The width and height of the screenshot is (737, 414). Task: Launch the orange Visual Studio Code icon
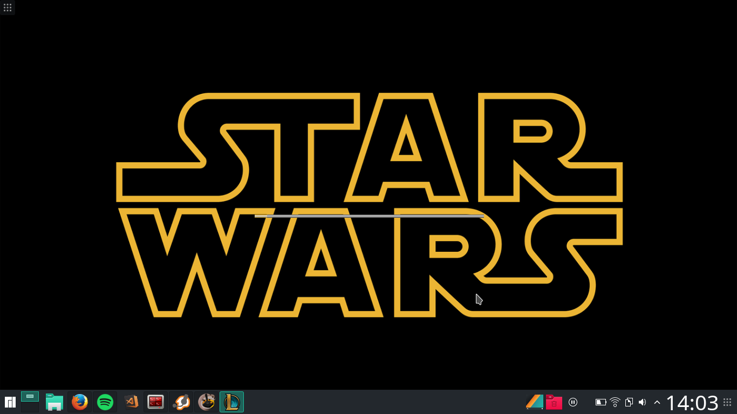click(131, 402)
